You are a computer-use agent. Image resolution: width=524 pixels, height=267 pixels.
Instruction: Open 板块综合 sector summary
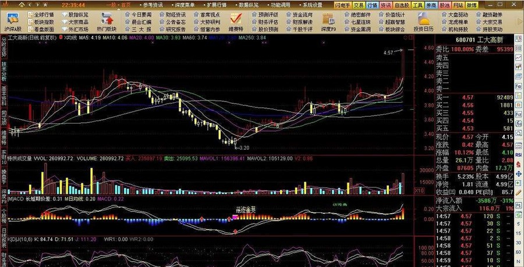[x=392, y=30]
